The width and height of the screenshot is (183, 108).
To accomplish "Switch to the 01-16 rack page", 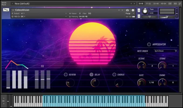I will tap(141, 4).
